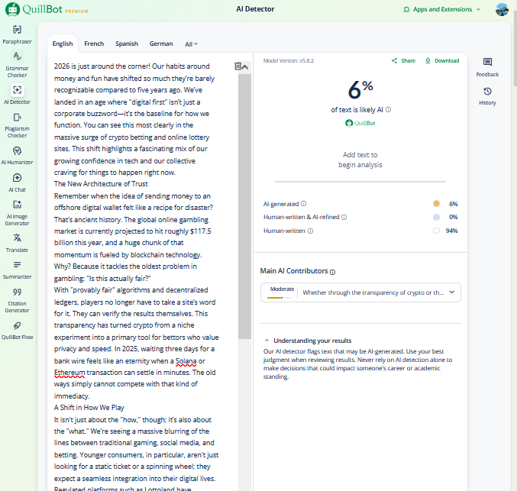Open the AI Image Generator
517x491 pixels.
tap(17, 211)
